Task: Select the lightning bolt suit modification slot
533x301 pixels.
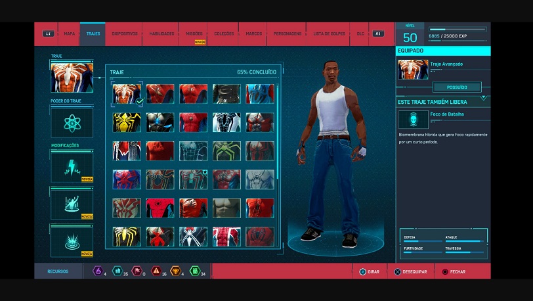Action: (x=72, y=168)
